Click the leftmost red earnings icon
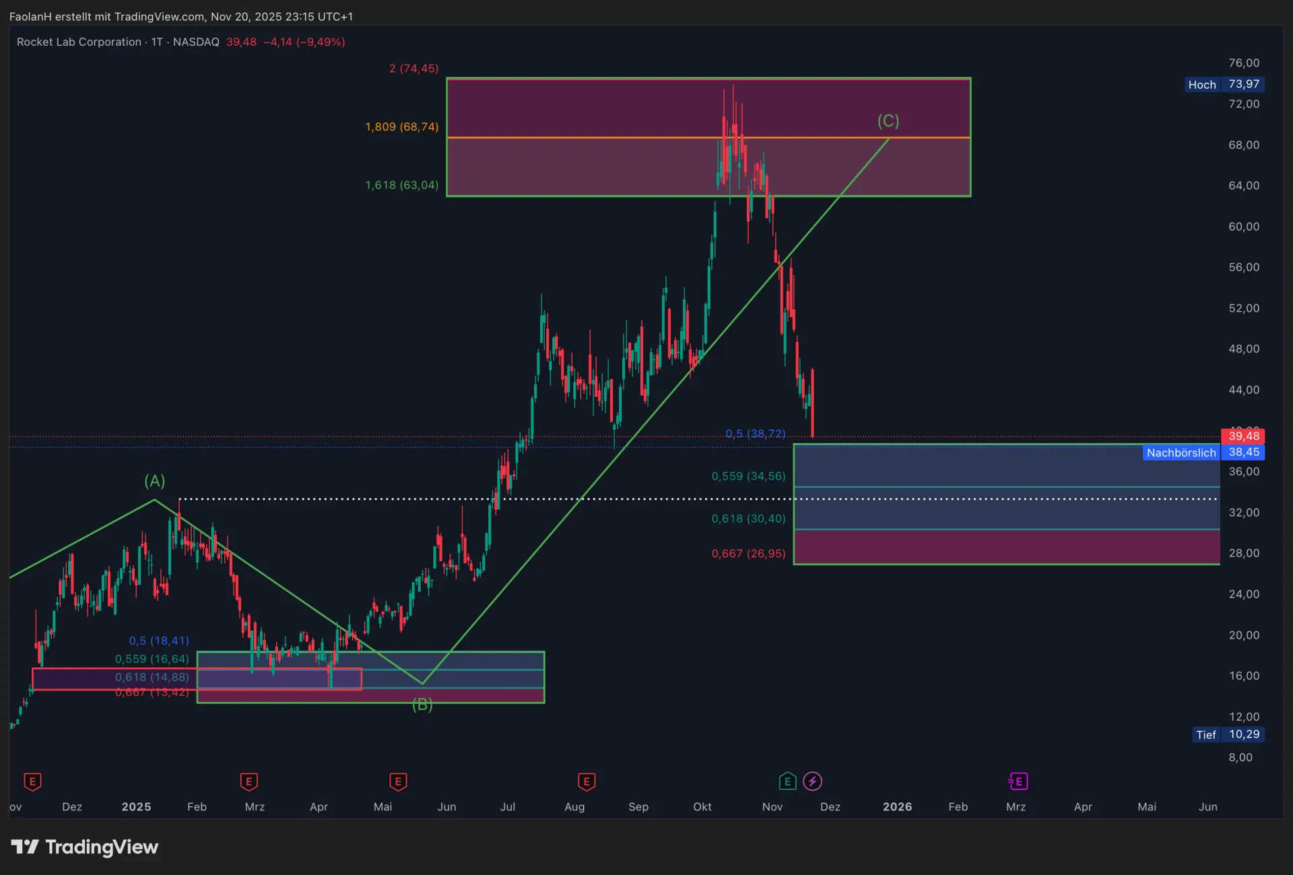1293x875 pixels. point(32,781)
